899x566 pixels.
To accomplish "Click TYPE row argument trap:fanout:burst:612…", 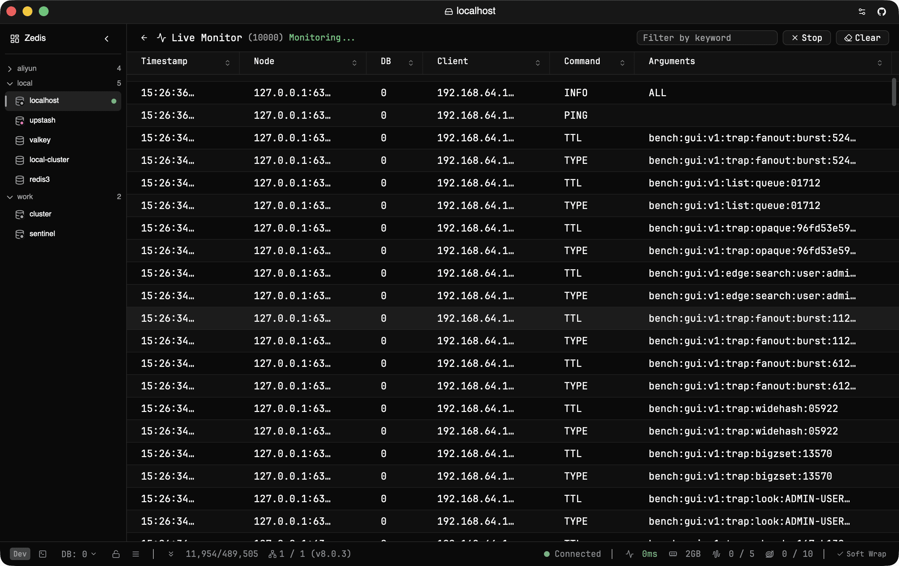I will [x=752, y=386].
